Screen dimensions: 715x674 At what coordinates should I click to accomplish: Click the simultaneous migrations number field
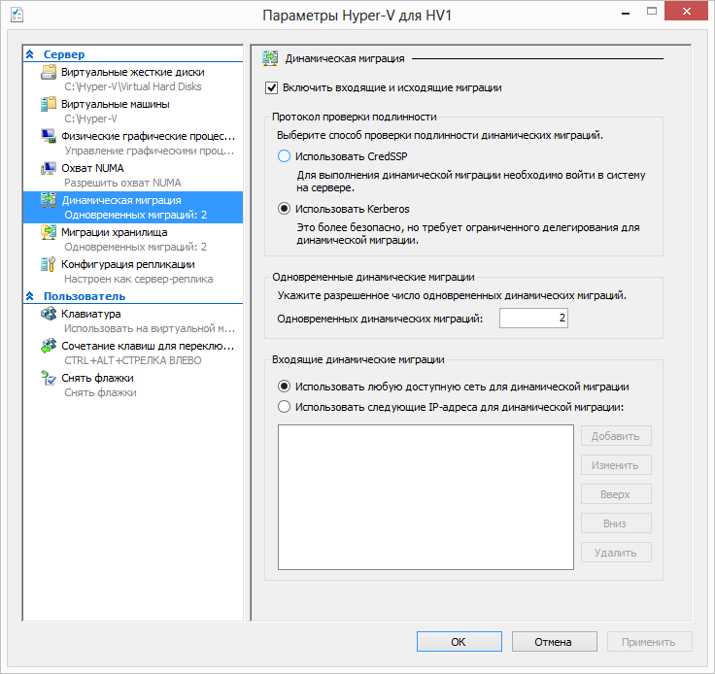pyautogui.click(x=533, y=319)
